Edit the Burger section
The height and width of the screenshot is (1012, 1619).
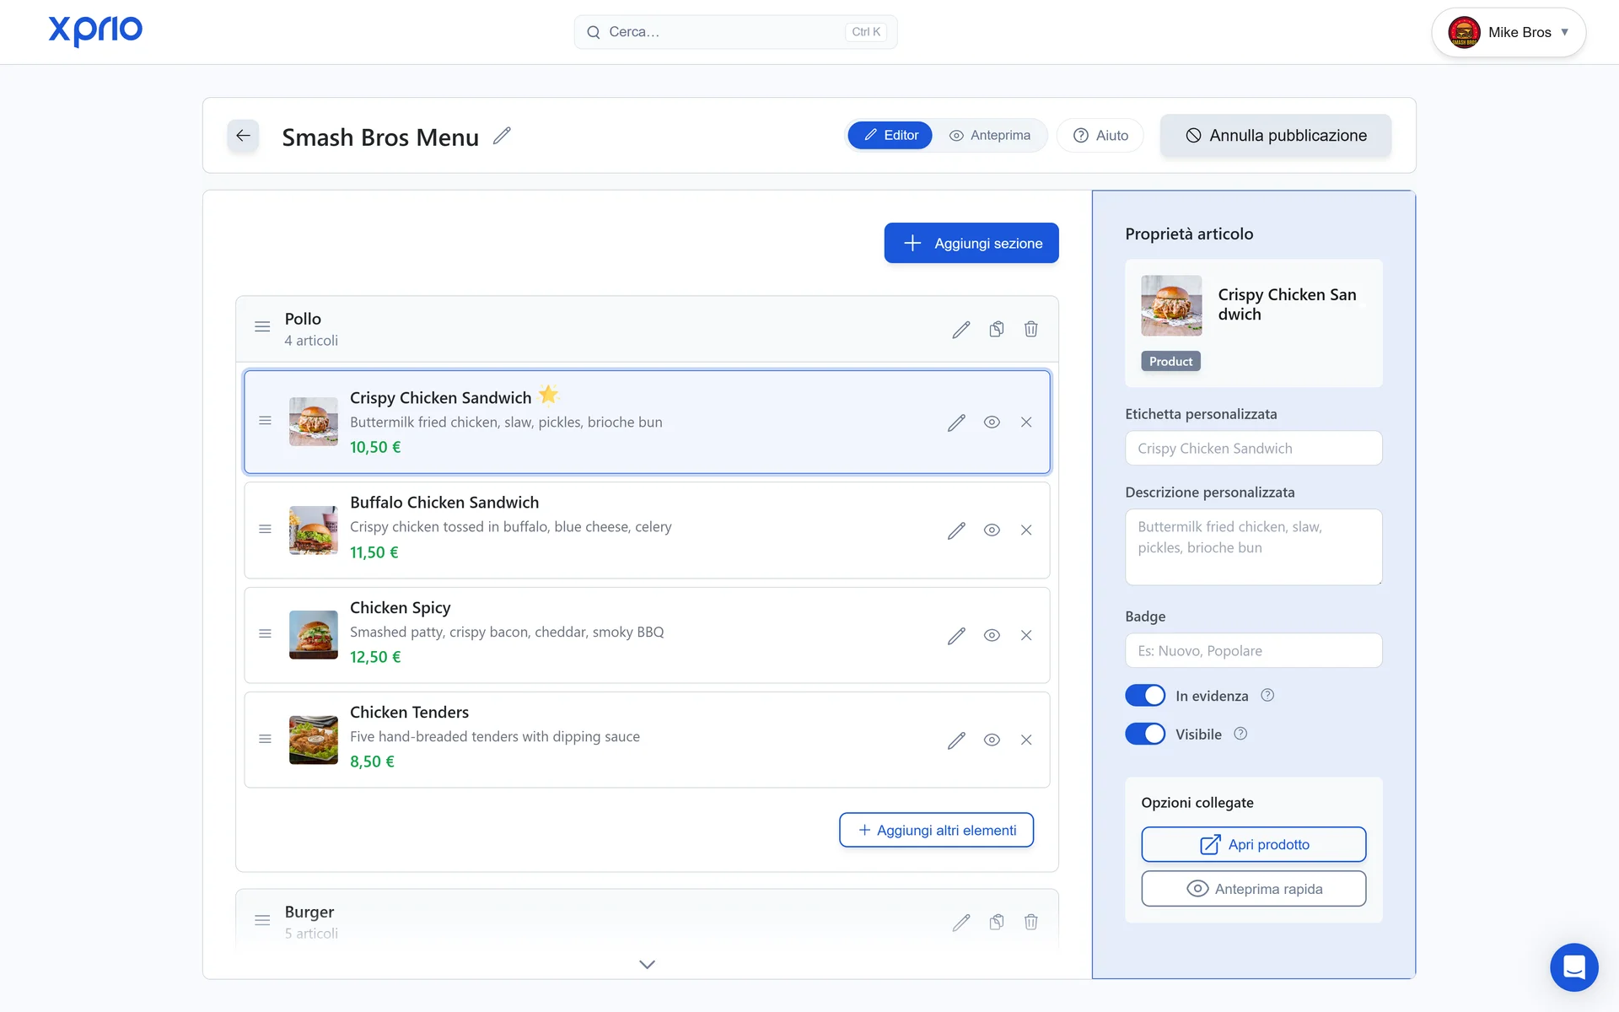(961, 923)
